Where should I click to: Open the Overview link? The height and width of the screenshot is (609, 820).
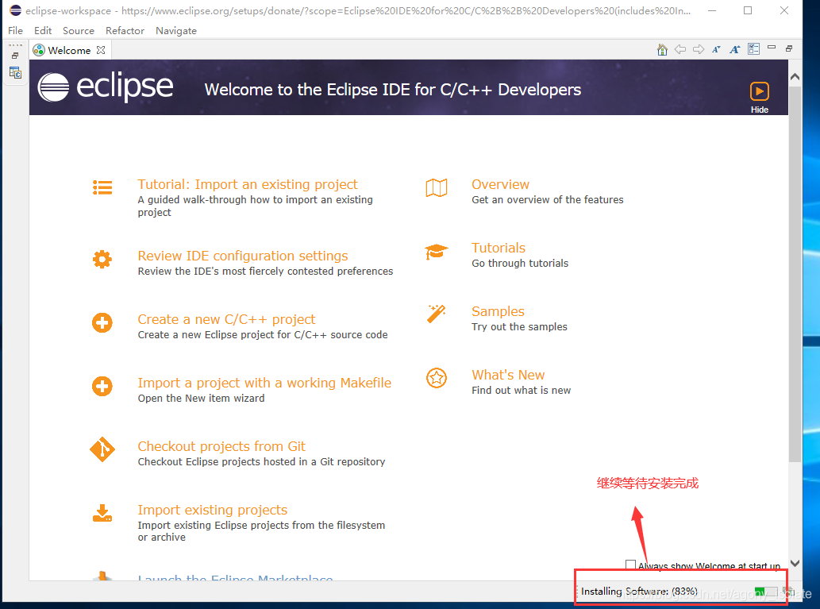500,184
